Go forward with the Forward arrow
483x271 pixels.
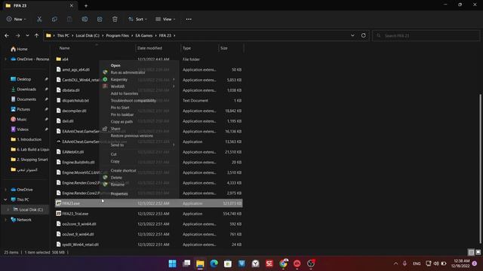pyautogui.click(x=17, y=35)
